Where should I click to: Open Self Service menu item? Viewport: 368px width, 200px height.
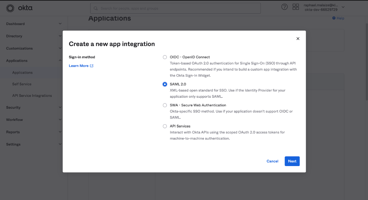click(22, 84)
